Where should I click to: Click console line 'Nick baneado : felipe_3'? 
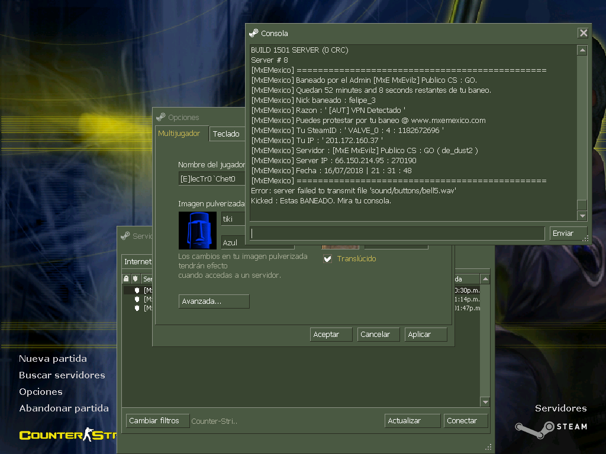[314, 100]
